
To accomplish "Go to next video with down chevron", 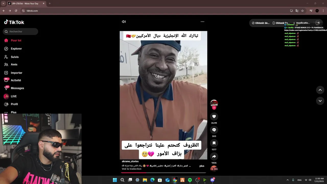I will click(x=320, y=101).
